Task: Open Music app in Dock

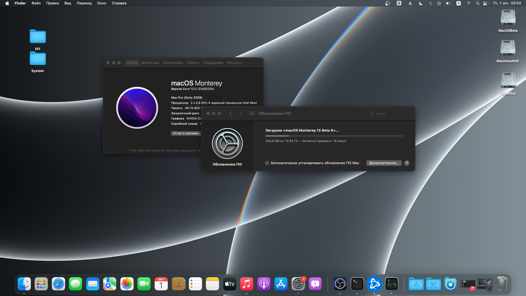Action: click(x=247, y=284)
